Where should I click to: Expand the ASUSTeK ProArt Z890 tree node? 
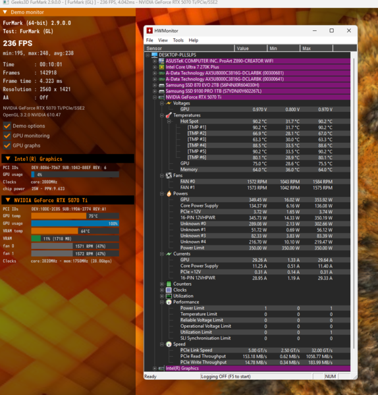[x=155, y=61]
